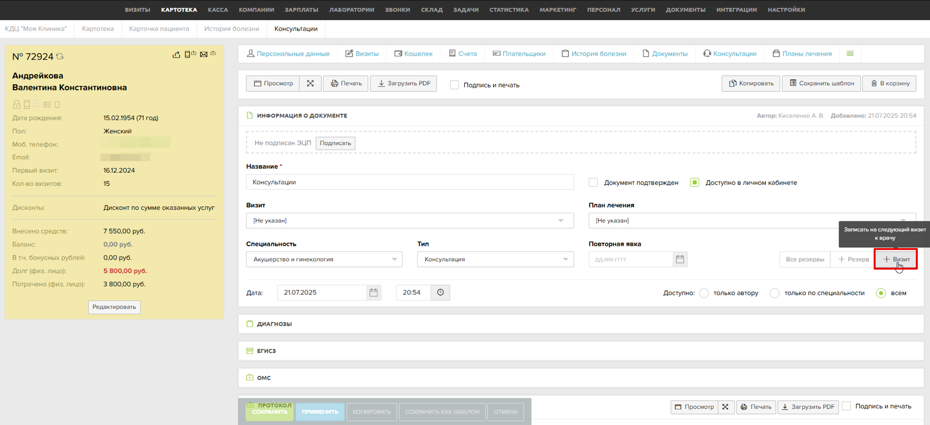The width and height of the screenshot is (930, 425).
Task: Expand the ДИАГНОЗЫ section
Action: tap(581, 324)
